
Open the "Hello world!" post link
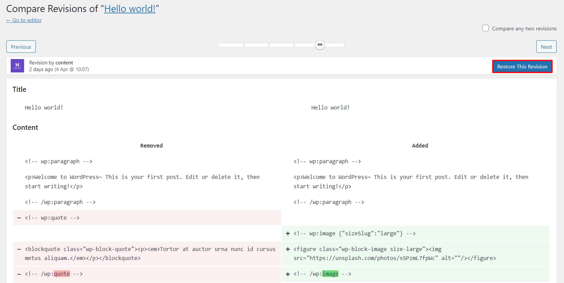(x=130, y=8)
